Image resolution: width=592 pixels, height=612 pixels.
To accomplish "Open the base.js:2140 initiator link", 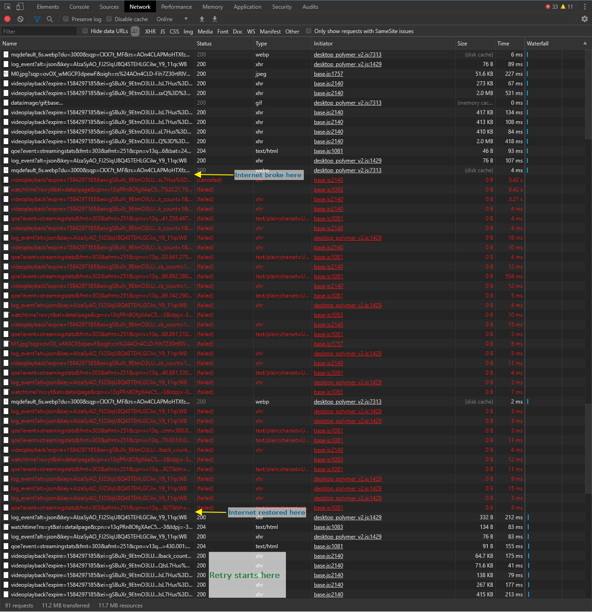I will pos(328,83).
